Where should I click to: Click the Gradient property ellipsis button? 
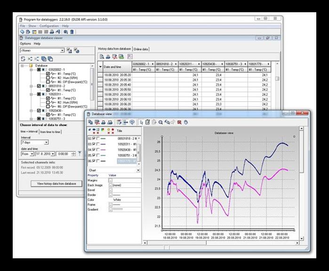(110, 209)
